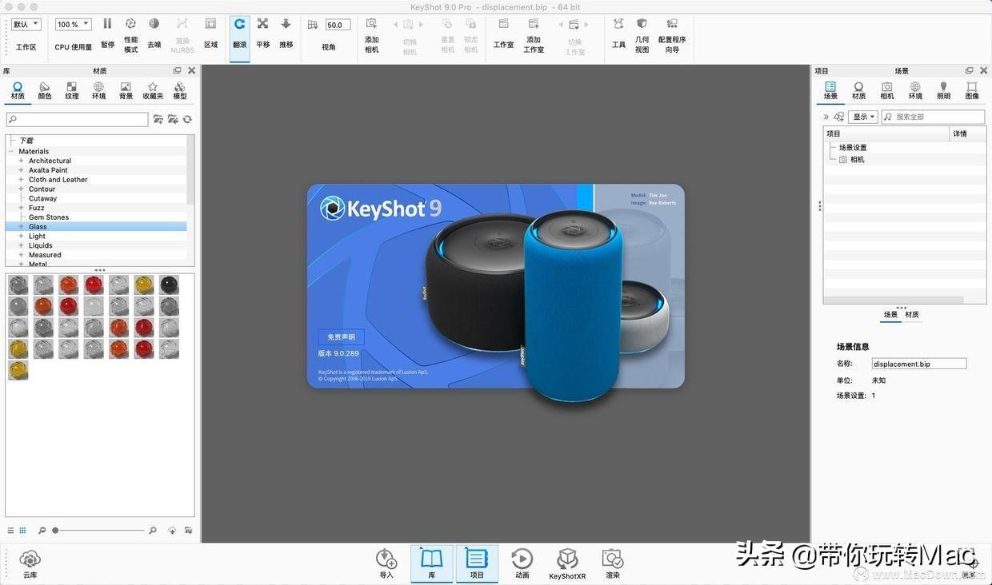
Task: Expand the Contour folder
Action: [22, 189]
